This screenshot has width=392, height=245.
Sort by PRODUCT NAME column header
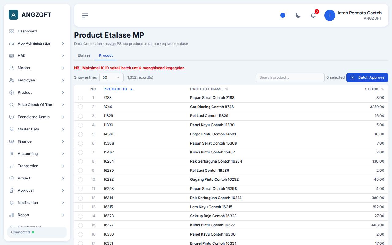pyautogui.click(x=209, y=89)
